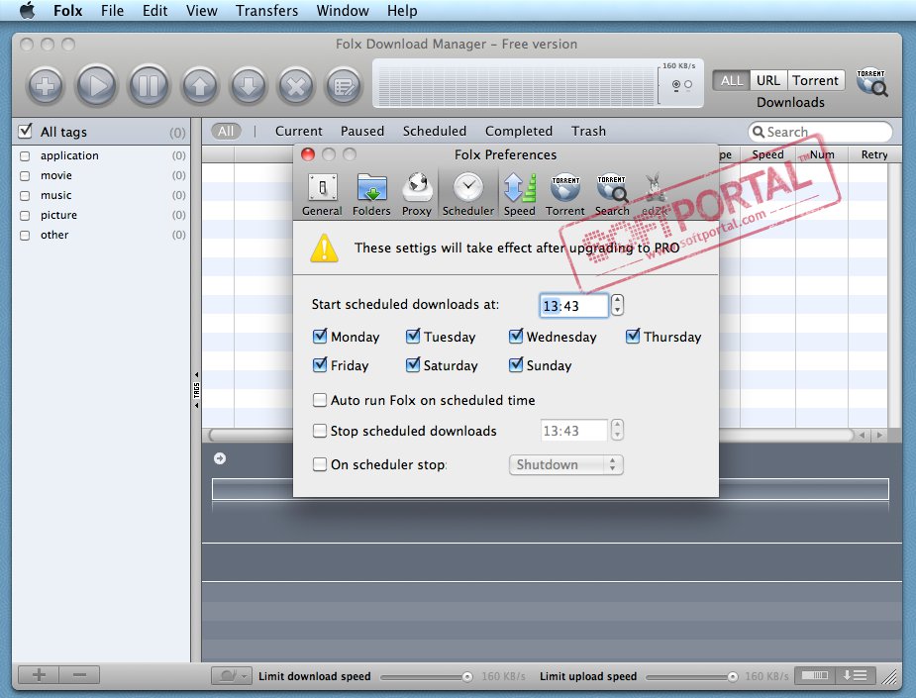
Task: Click the Search field in main window
Action: click(x=820, y=132)
